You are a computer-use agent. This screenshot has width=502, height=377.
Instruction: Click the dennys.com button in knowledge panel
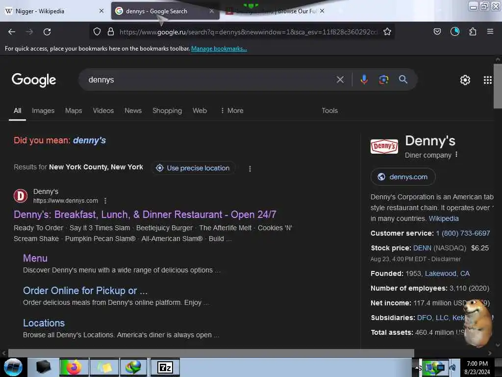coord(403,177)
